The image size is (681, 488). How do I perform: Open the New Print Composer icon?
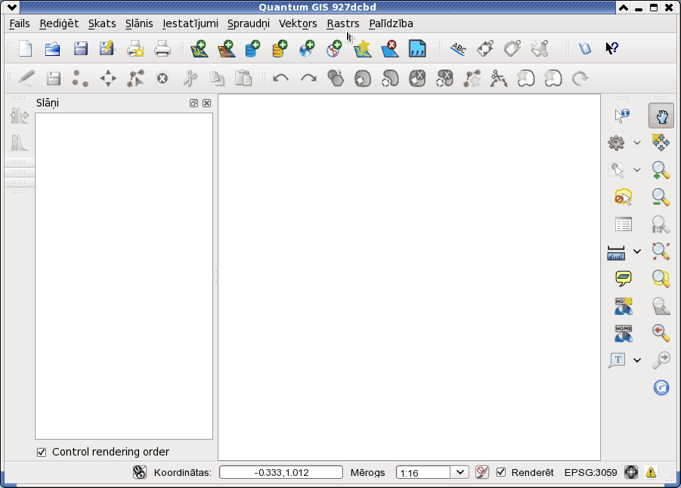135,48
